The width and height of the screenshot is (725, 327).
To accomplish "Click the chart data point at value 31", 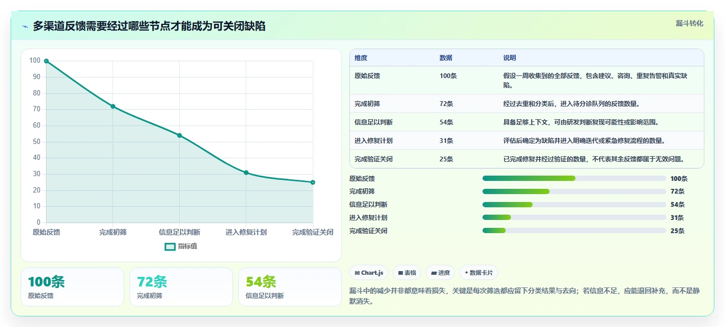I will click(x=246, y=172).
